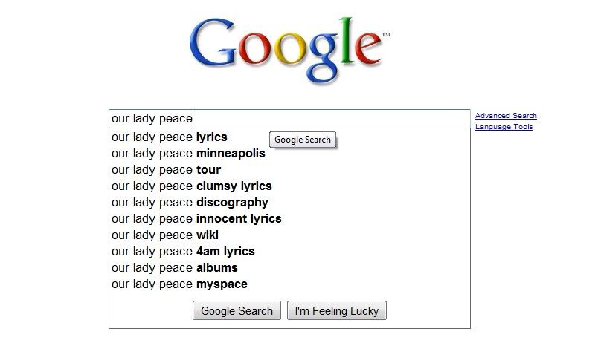This screenshot has height=343, width=595.
Task: Click the I'm Feeling Lucky button
Action: pos(337,310)
